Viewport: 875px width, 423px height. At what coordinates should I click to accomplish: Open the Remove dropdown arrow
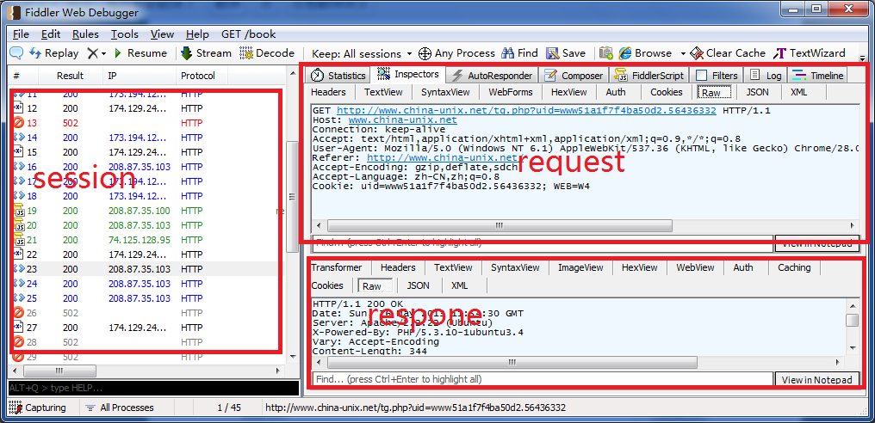point(103,54)
